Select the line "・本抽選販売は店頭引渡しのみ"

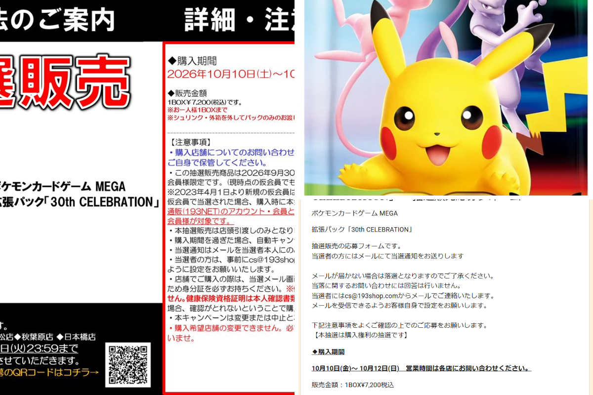pyautogui.click(x=231, y=231)
